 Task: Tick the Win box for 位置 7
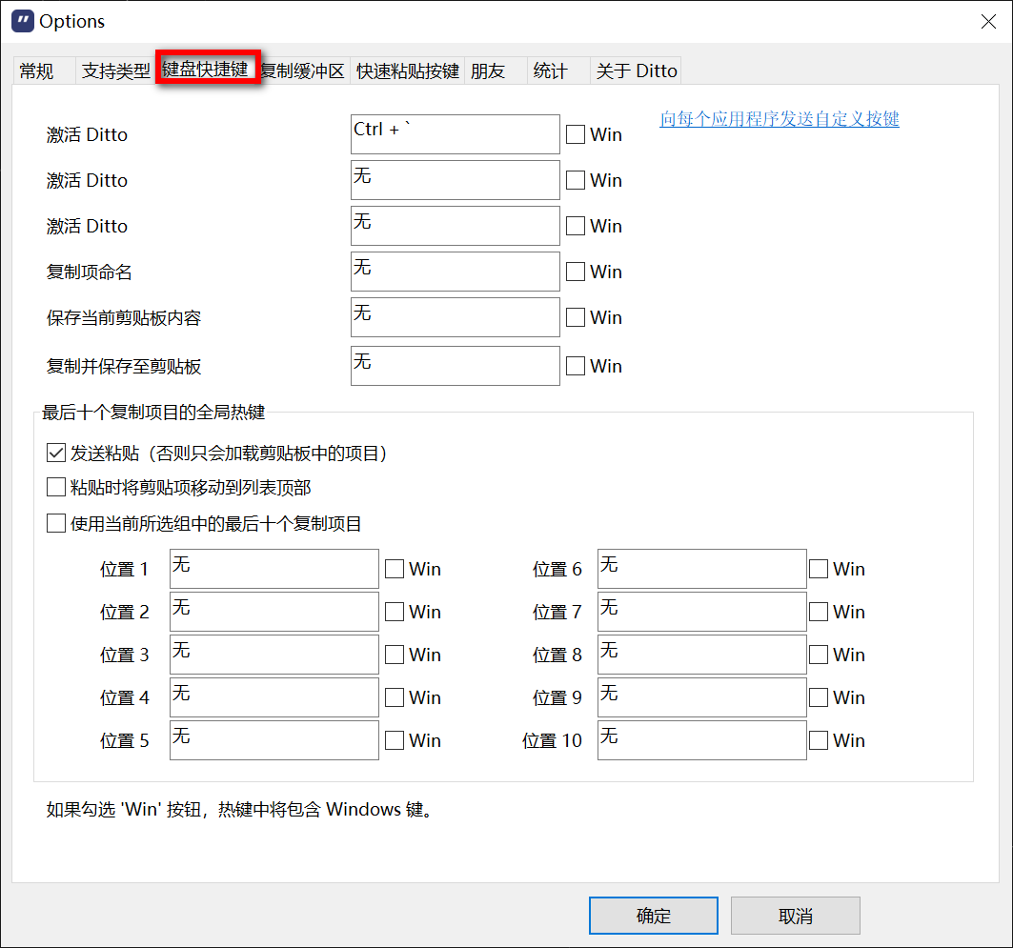(x=819, y=612)
